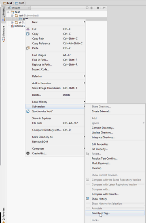This screenshot has width=146, height=223.
Task: Open the 2: Favorites side tab
Action: (x=4, y=215)
